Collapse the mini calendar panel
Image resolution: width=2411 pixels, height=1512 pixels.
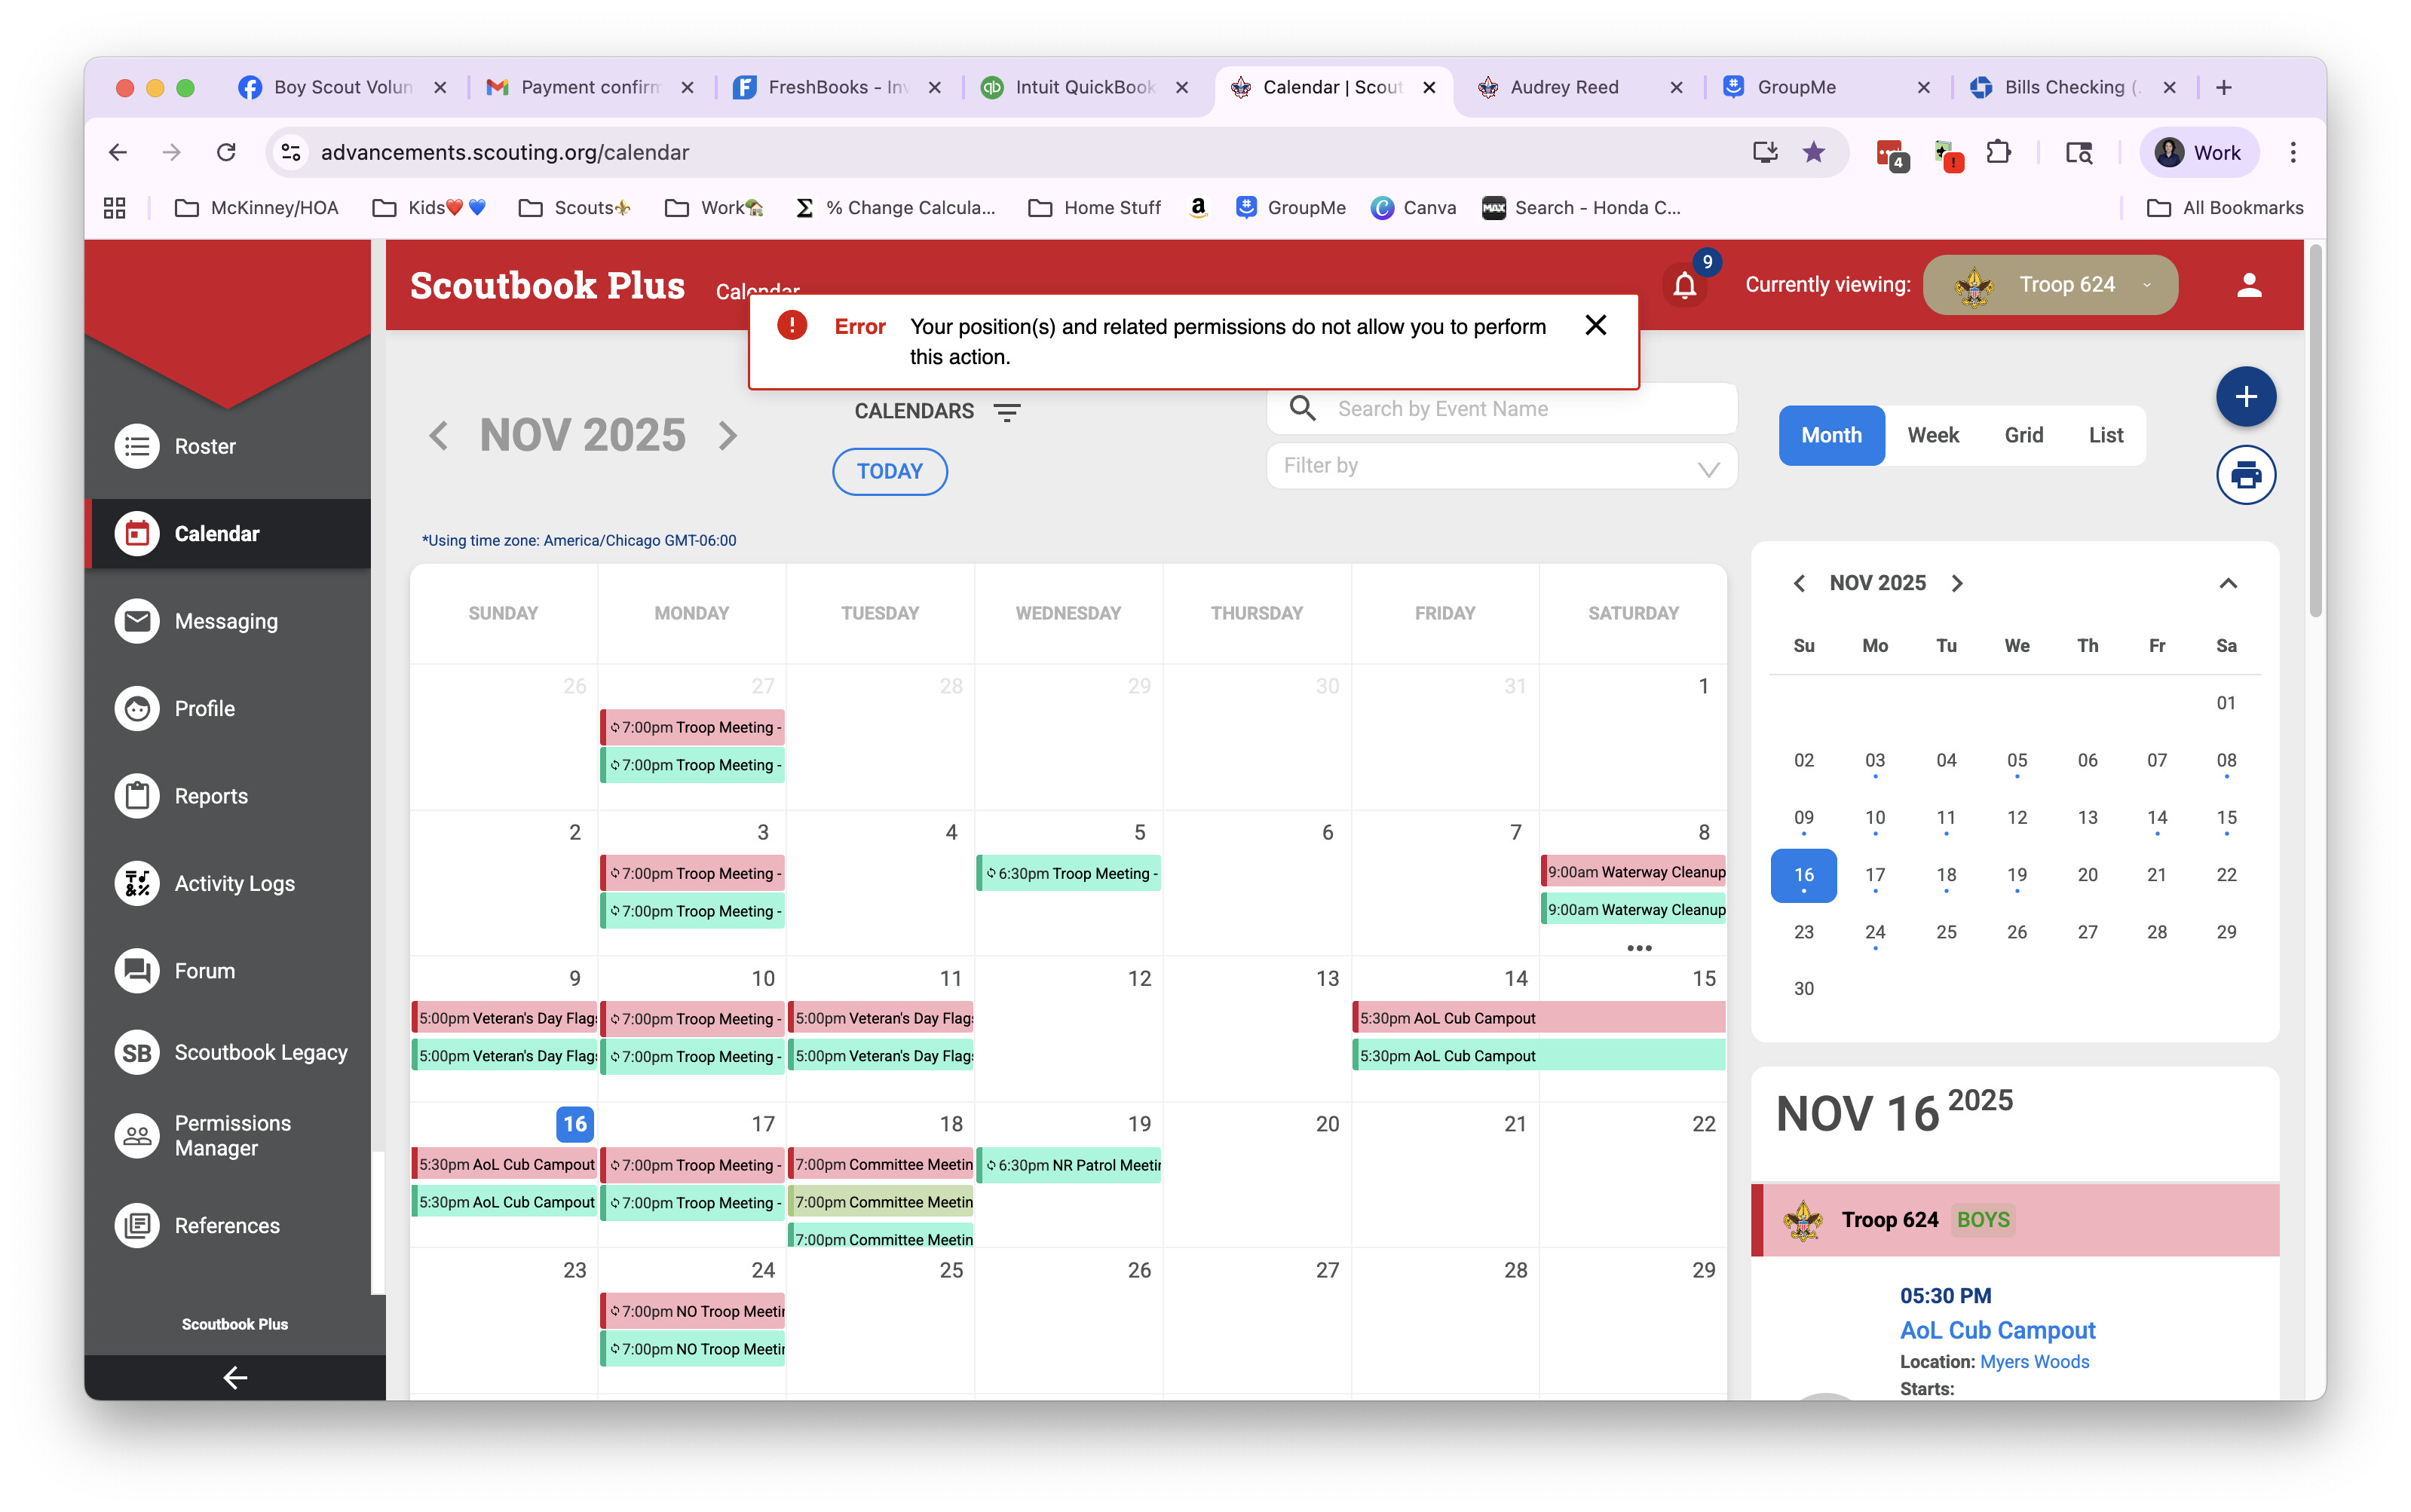(x=2227, y=583)
